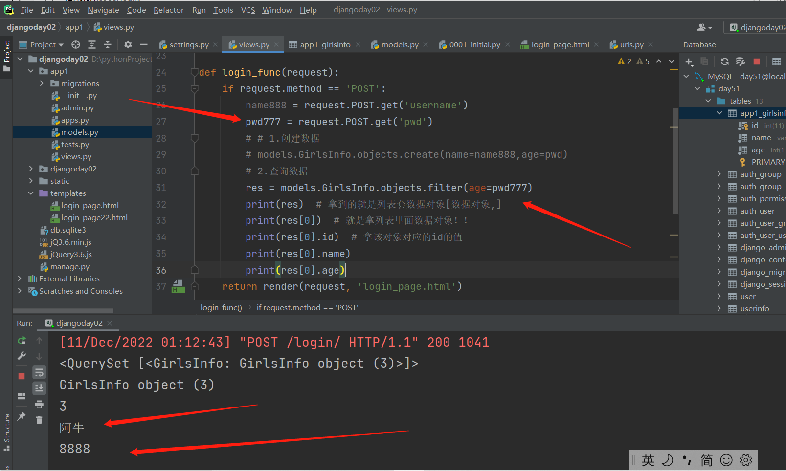Open IME settings gear icon
This screenshot has width=786, height=471.
tap(746, 460)
